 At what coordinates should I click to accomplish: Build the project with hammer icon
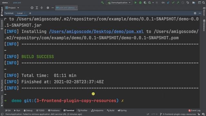tap(102, 3)
